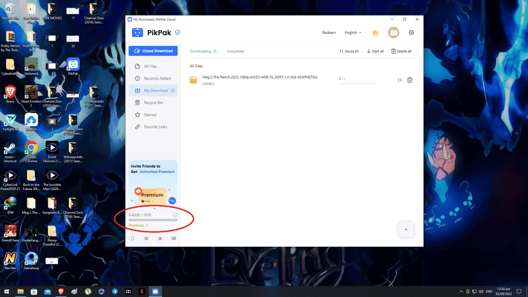
Task: Open Recently Added in sidebar
Action: (x=153, y=78)
